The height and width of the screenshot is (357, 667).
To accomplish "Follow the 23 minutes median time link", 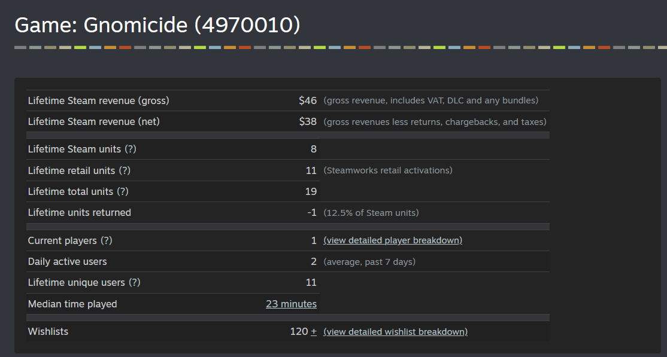I will [291, 304].
